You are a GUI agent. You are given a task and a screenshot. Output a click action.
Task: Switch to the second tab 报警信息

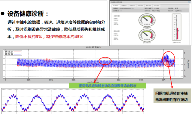pyautogui.click(x=124, y=6)
